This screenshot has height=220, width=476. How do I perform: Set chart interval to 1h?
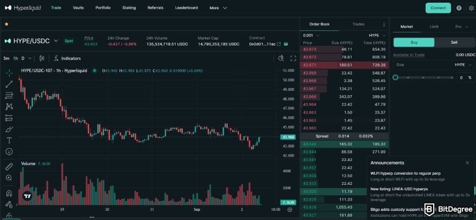(16, 58)
